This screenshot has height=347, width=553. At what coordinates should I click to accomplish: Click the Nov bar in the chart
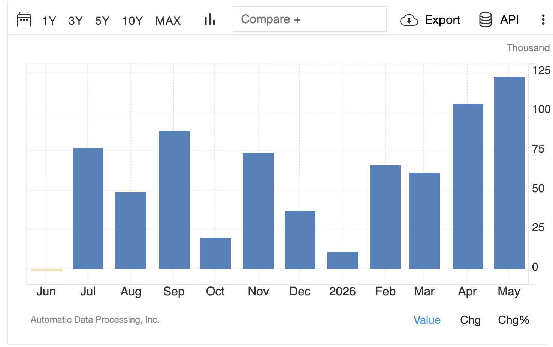(258, 211)
